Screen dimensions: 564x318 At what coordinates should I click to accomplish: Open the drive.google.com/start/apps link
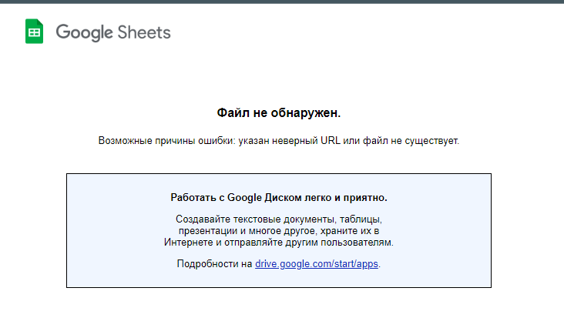pos(317,264)
